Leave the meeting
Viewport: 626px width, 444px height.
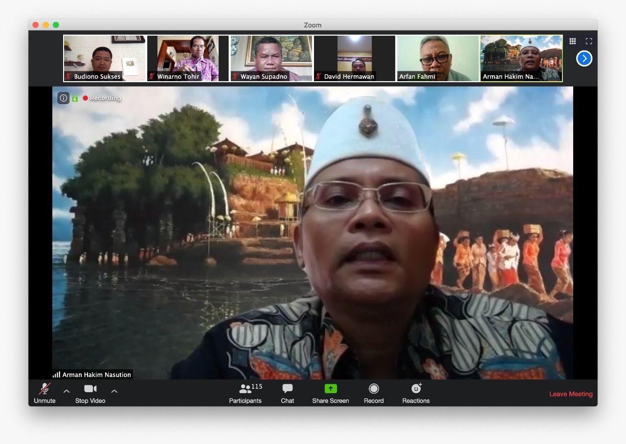(571, 394)
